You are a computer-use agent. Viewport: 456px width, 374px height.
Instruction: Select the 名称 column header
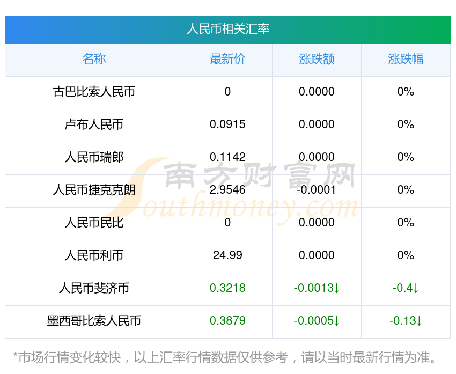94,59
